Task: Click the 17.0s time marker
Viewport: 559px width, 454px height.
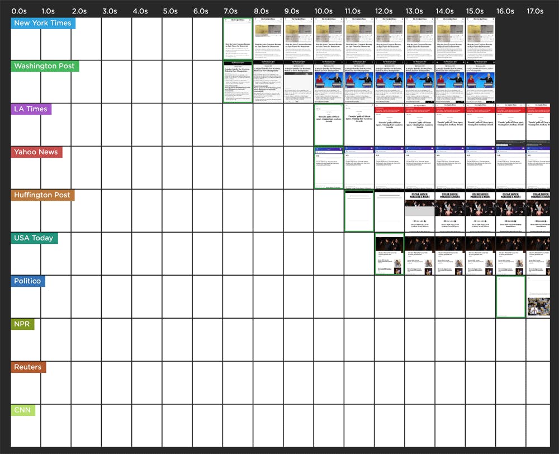Action: [536, 11]
